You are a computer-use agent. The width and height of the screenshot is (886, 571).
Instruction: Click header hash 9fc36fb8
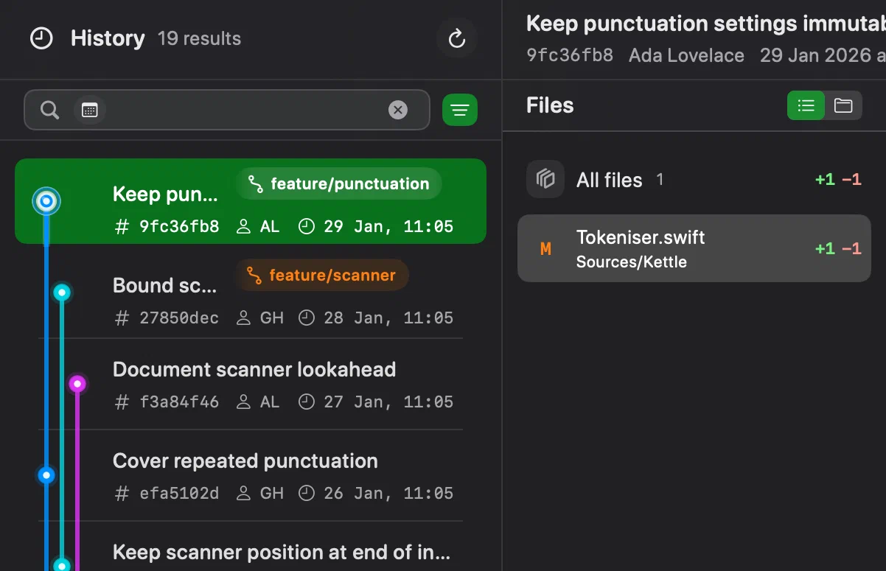pyautogui.click(x=570, y=55)
